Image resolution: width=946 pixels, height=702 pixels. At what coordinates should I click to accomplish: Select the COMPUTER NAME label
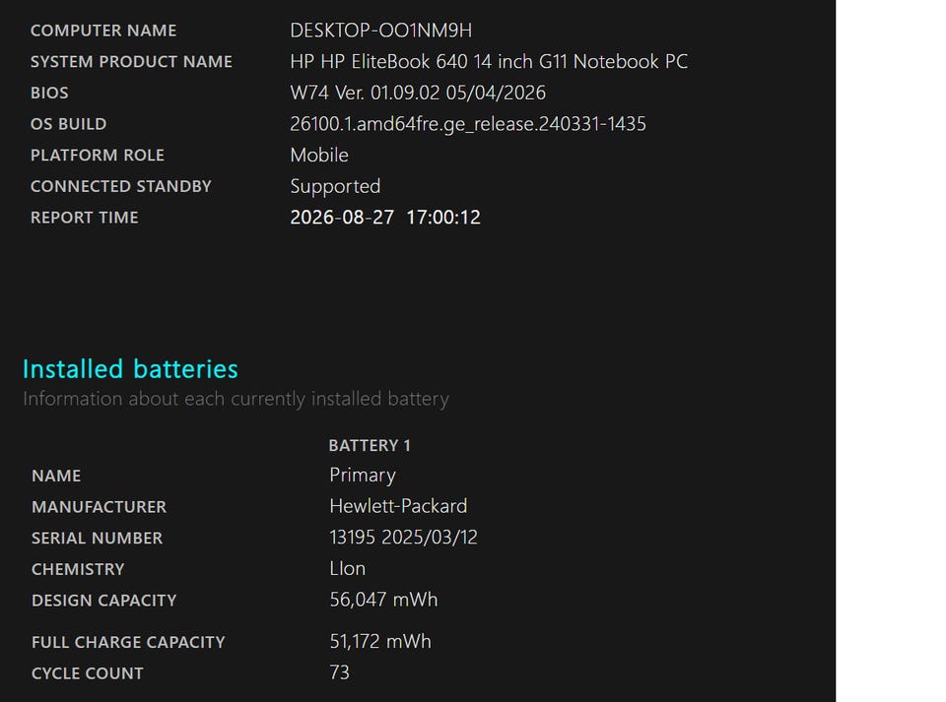pyautogui.click(x=103, y=31)
